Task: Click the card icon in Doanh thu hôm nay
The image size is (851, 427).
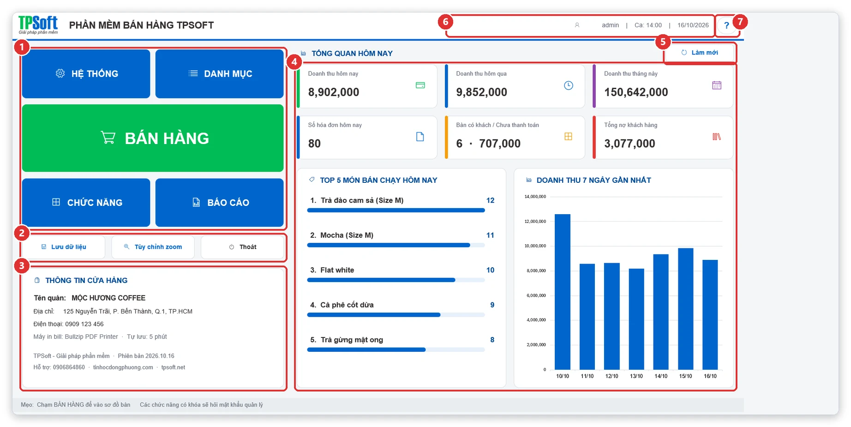Action: pos(420,85)
